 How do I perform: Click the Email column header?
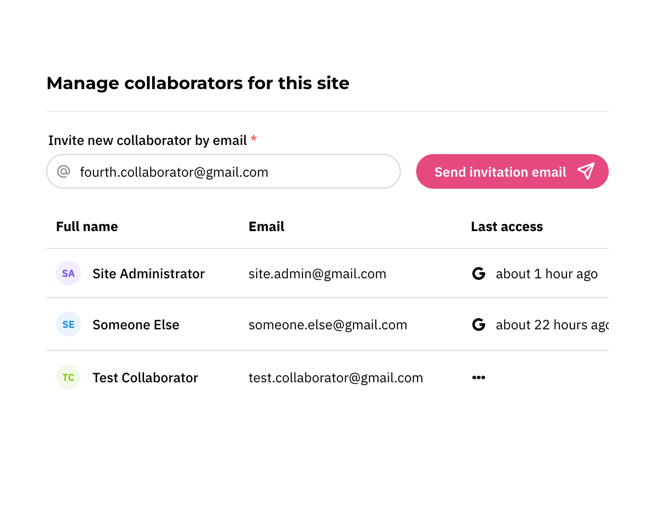pos(266,227)
